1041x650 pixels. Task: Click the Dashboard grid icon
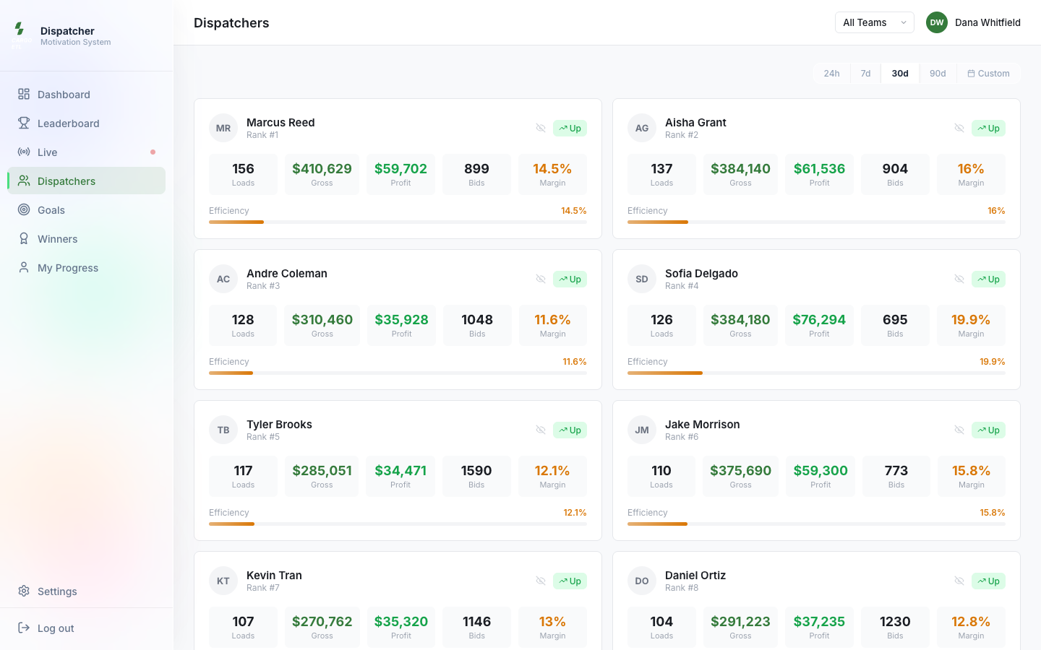24,94
